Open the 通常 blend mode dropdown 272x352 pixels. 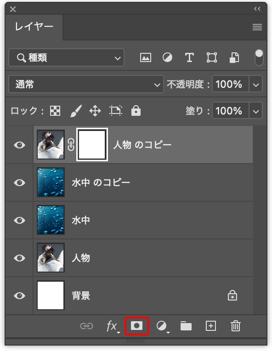[x=86, y=85]
